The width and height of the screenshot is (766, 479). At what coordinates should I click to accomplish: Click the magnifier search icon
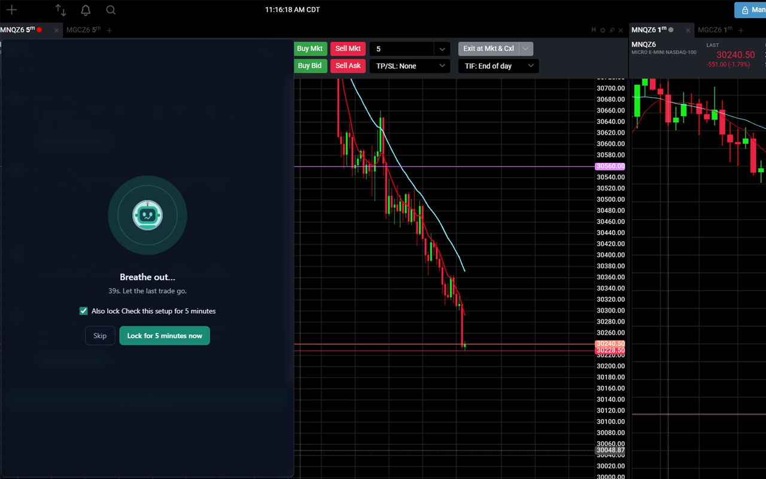[111, 10]
